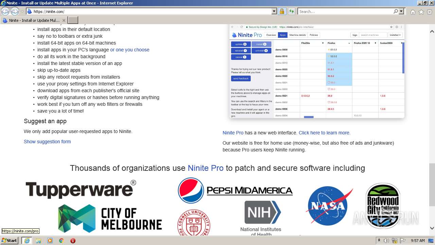This screenshot has height=245, width=435.
Task: Select the Ninite tab
Action: (34, 20)
